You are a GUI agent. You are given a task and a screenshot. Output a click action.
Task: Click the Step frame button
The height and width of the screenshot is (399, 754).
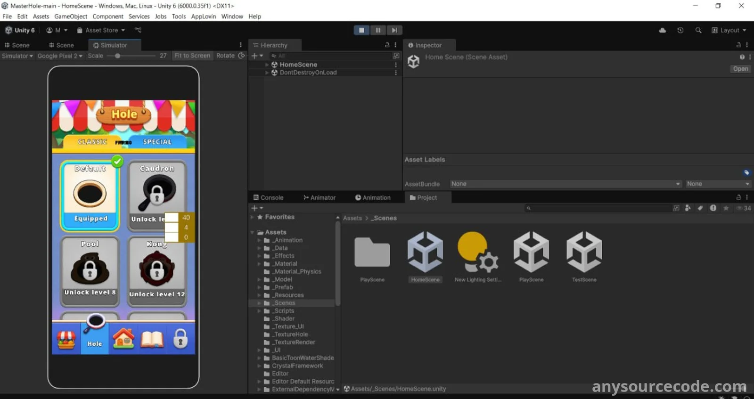pos(394,30)
